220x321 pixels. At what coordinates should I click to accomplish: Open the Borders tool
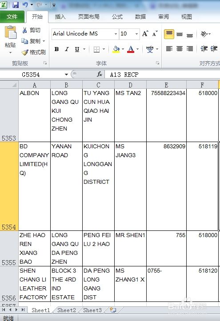[x=96, y=49]
